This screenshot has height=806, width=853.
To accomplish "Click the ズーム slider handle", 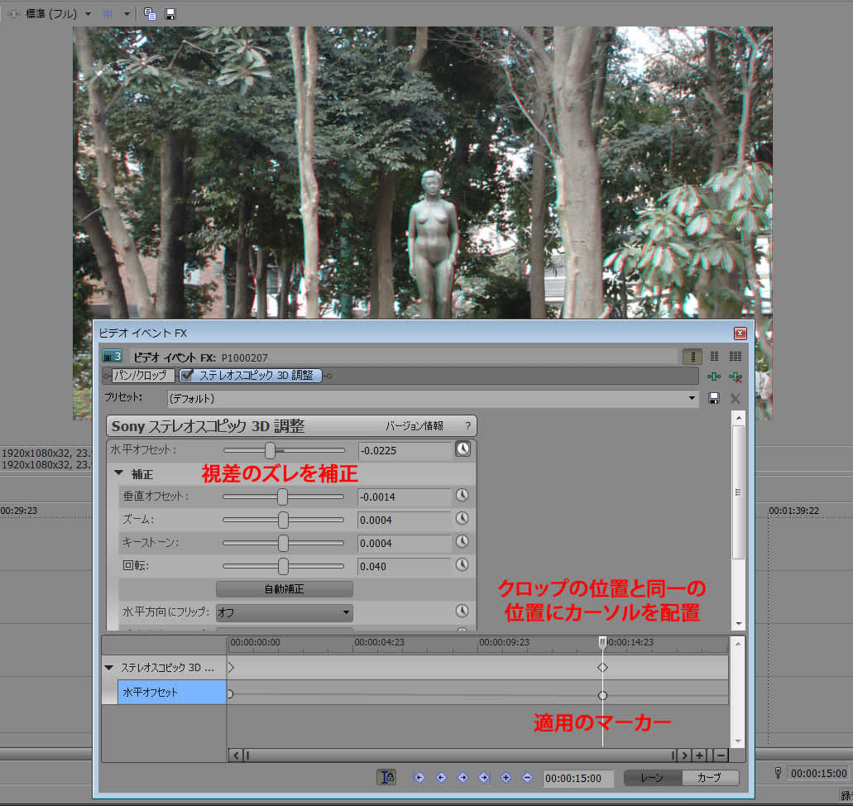I will 283,520.
